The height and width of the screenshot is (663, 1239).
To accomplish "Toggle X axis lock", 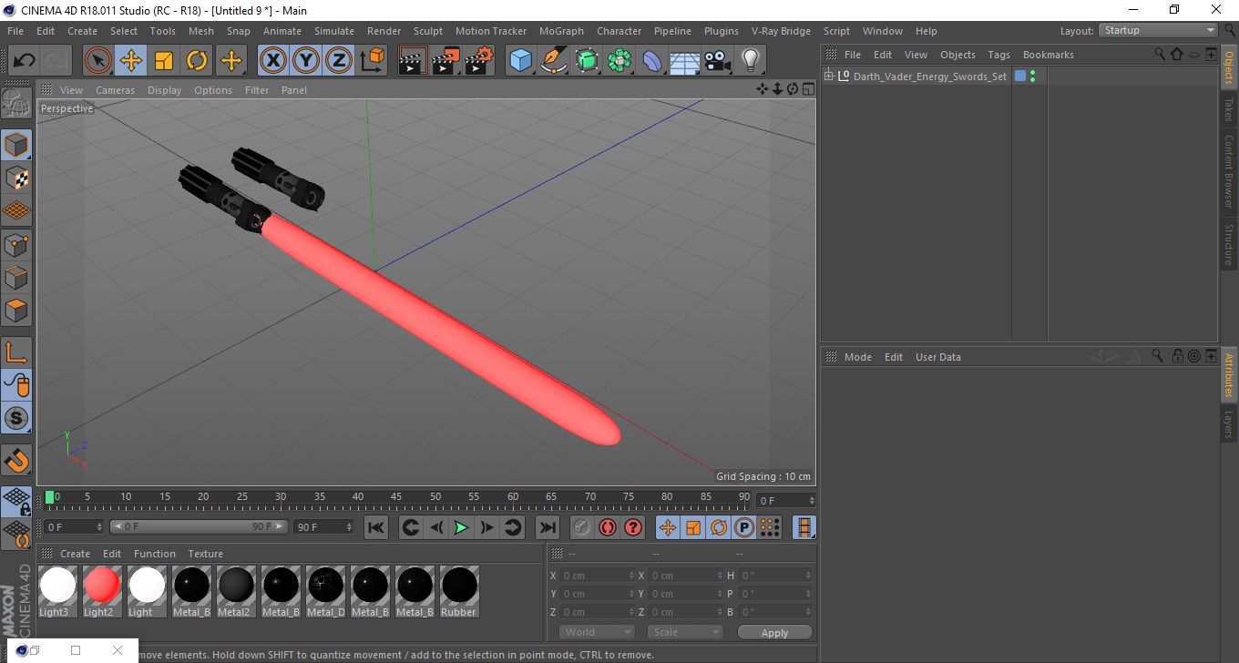I will (x=273, y=61).
